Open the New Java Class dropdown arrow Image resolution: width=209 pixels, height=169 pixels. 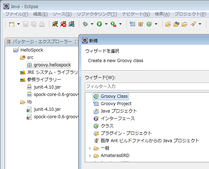click(x=156, y=24)
